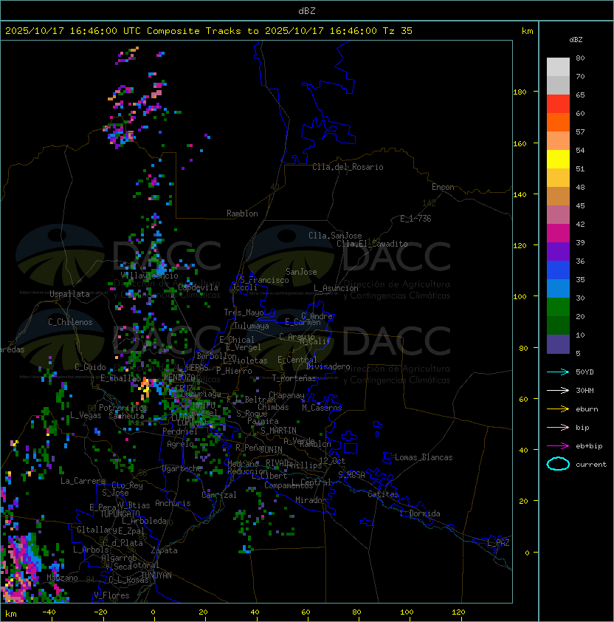Click the 'Catitas' place label
Screen dimensions: 614x622
(x=383, y=494)
